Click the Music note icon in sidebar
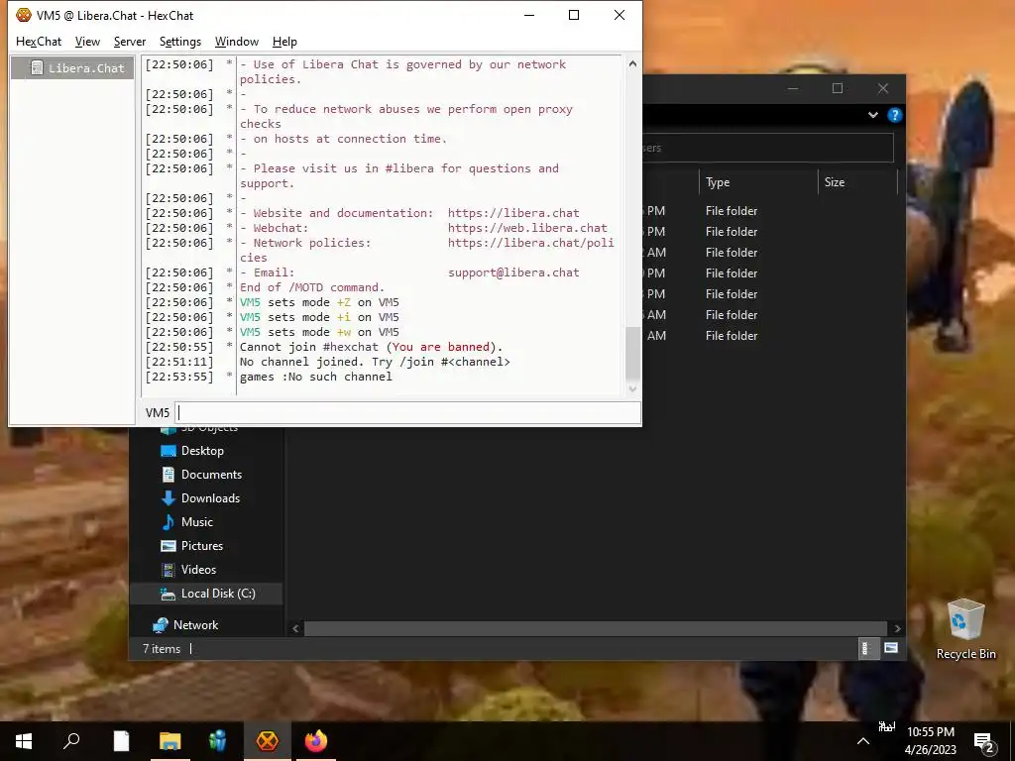This screenshot has width=1015, height=761. click(x=169, y=521)
